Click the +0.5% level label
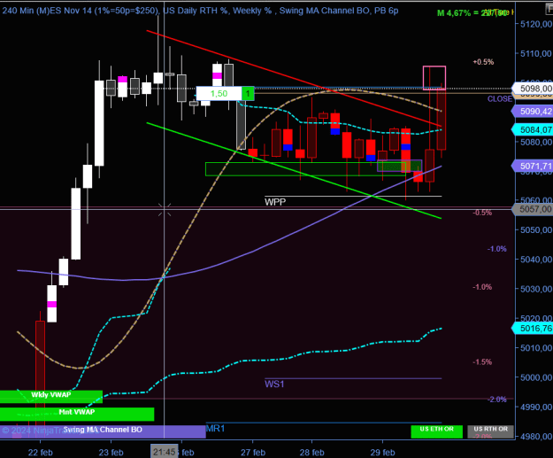This screenshot has width=553, height=458. [x=483, y=62]
